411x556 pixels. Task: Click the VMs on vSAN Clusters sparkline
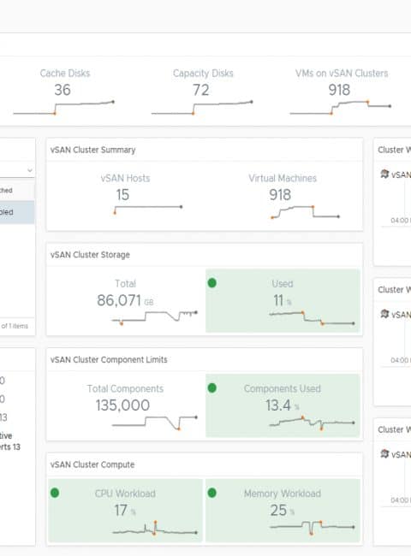coord(341,108)
